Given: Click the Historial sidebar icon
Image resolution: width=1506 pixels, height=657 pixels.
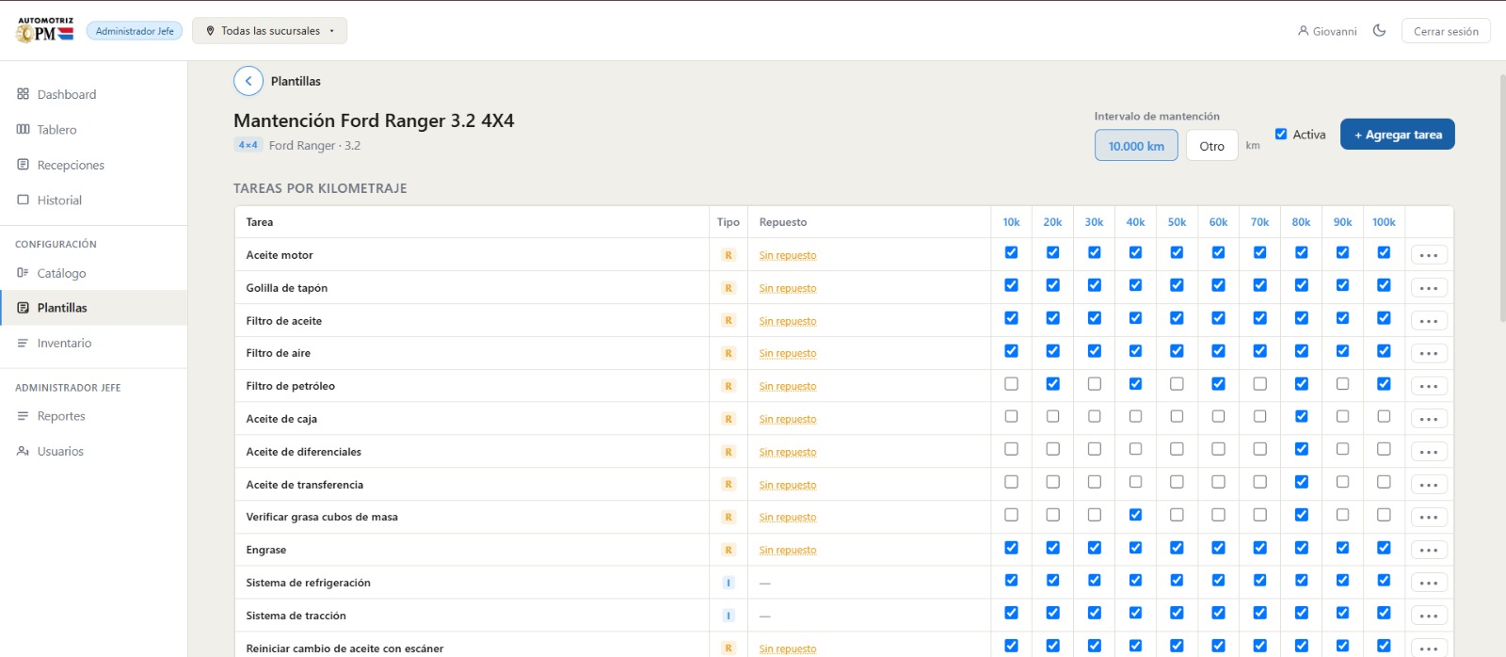Looking at the screenshot, I should click(x=23, y=200).
